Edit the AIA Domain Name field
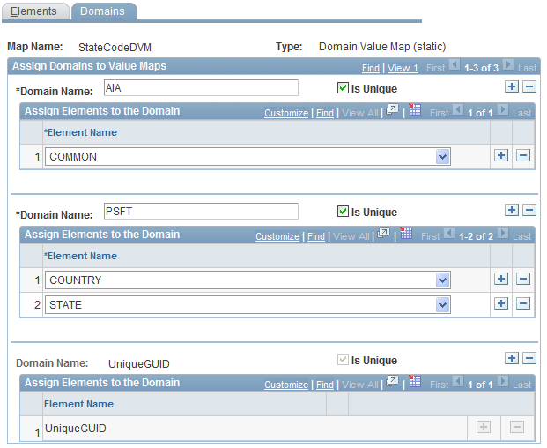 [201, 87]
